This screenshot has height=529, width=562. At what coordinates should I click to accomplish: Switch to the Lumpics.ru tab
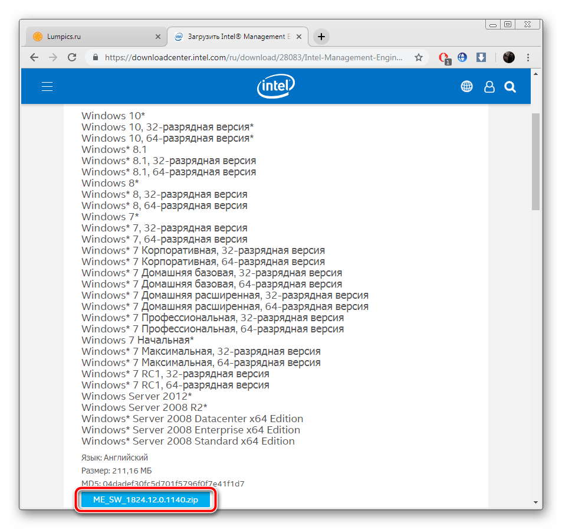(88, 37)
